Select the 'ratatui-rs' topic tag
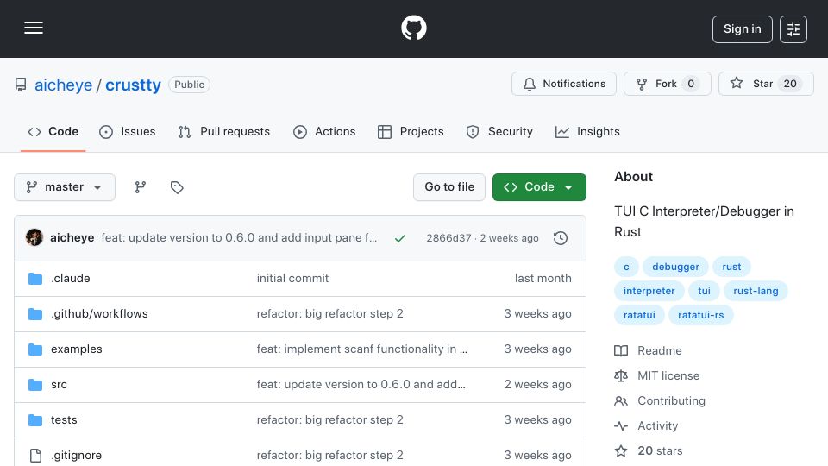The image size is (828, 466). click(x=700, y=316)
